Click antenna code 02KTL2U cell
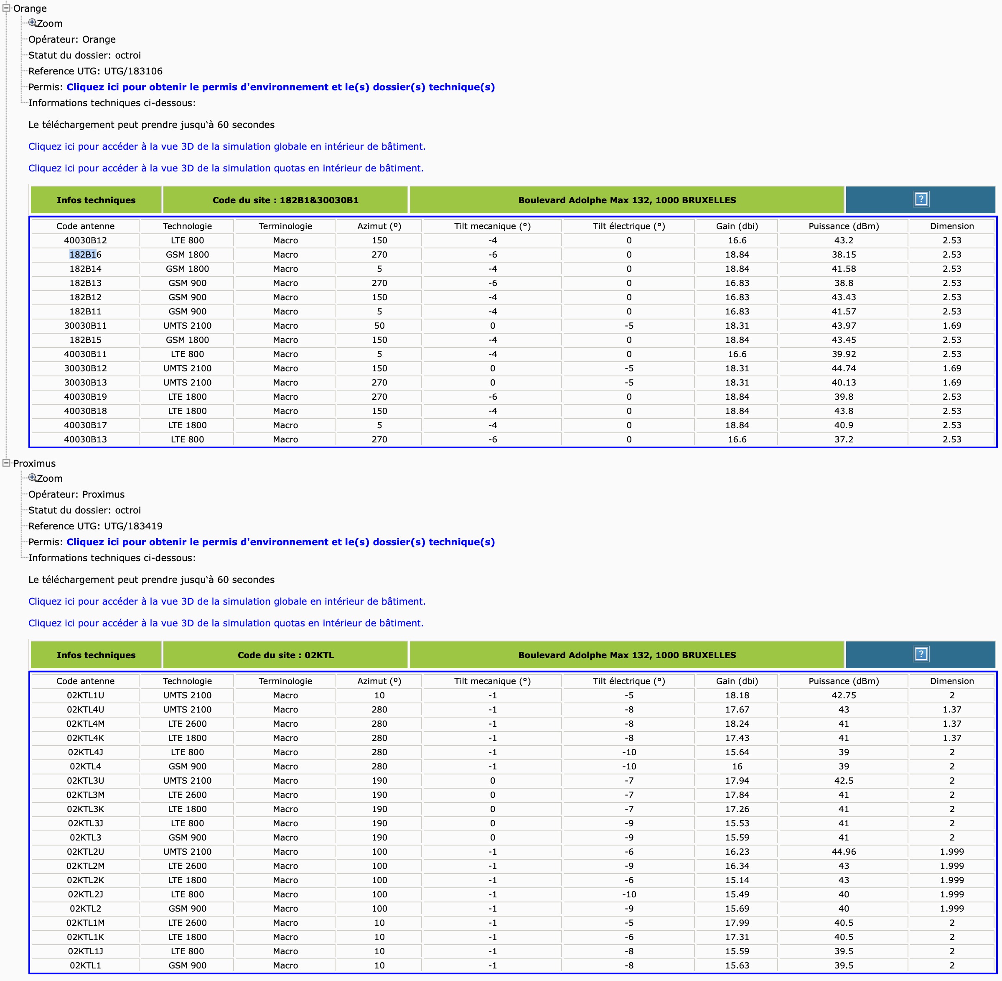The image size is (1002, 981). (86, 852)
